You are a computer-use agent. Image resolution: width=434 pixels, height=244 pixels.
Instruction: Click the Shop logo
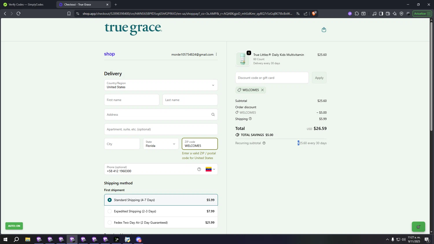pyautogui.click(x=109, y=54)
